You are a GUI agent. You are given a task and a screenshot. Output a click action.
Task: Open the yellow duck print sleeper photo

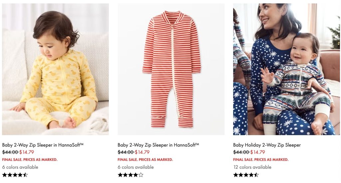pos(55,69)
